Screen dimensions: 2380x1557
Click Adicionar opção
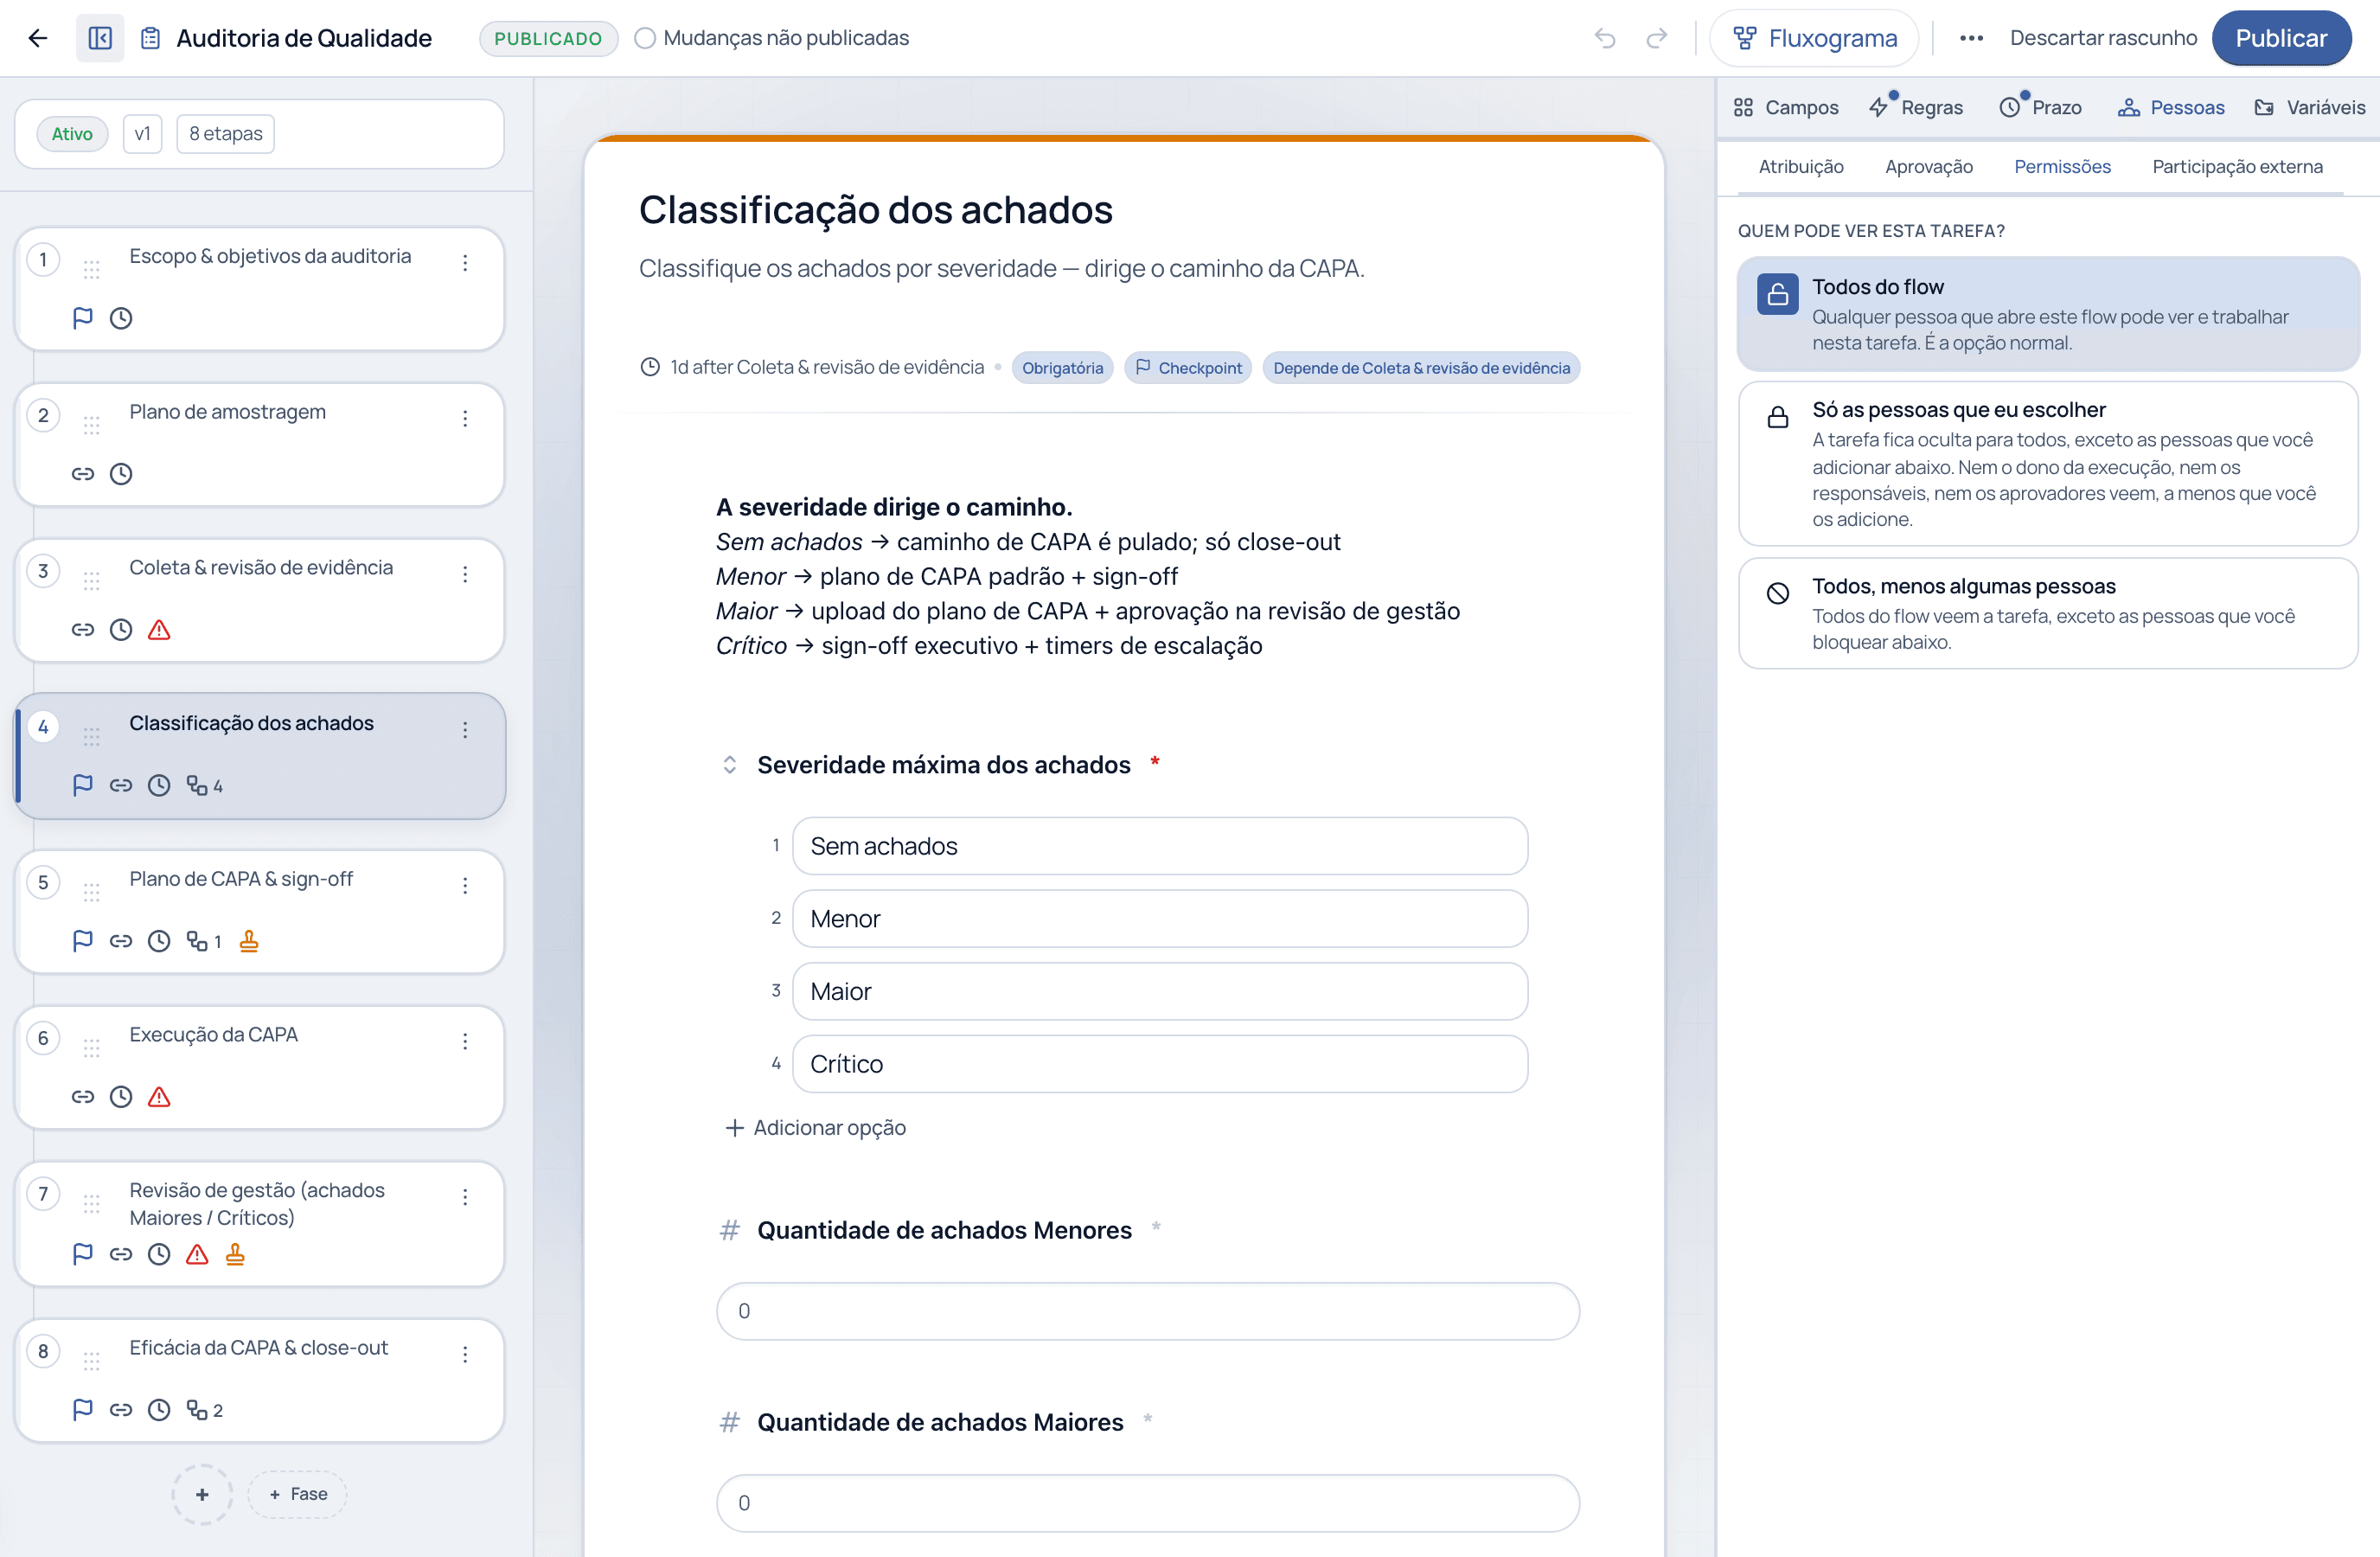pos(815,1128)
